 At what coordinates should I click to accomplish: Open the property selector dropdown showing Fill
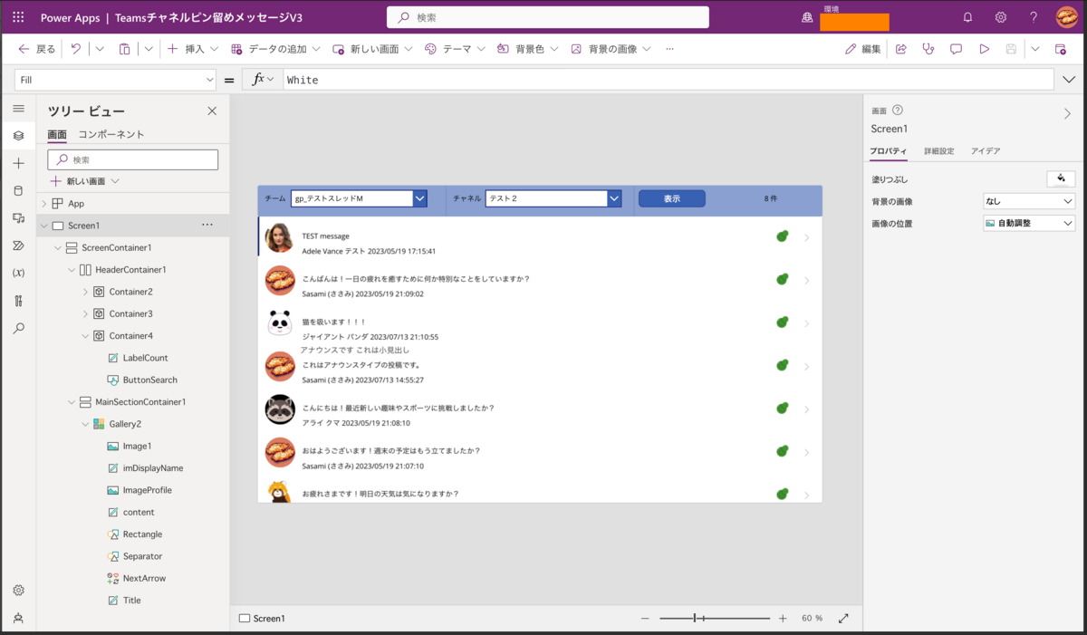coord(115,80)
